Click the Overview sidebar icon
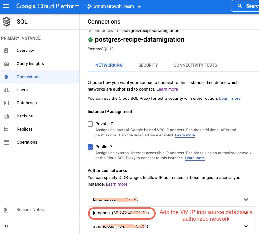 [6, 51]
